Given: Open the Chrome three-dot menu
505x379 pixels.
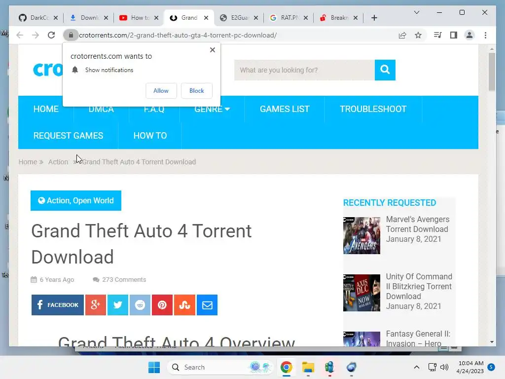Looking at the screenshot, I should click(485, 35).
